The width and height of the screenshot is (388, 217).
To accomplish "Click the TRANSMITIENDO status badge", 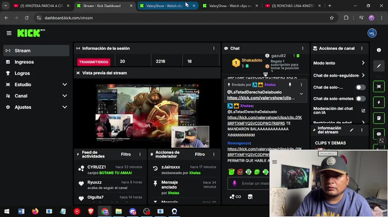I will click(94, 62).
